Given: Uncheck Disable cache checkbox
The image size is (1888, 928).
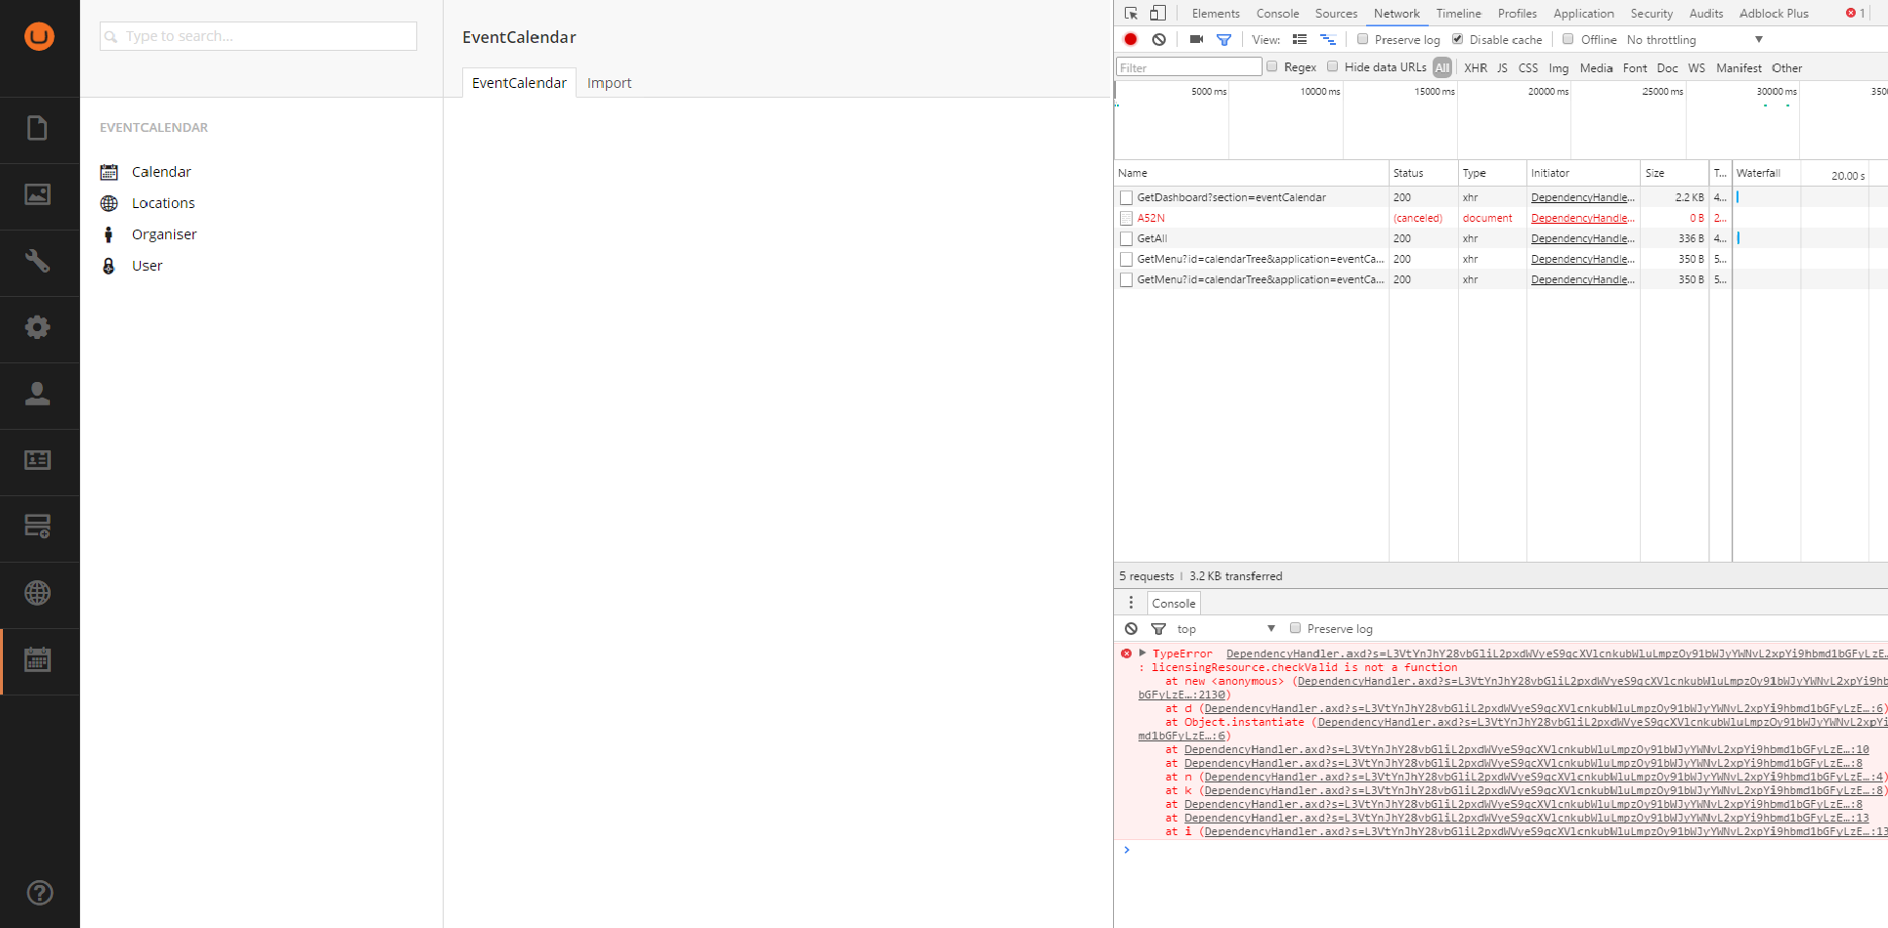Looking at the screenshot, I should (x=1457, y=39).
